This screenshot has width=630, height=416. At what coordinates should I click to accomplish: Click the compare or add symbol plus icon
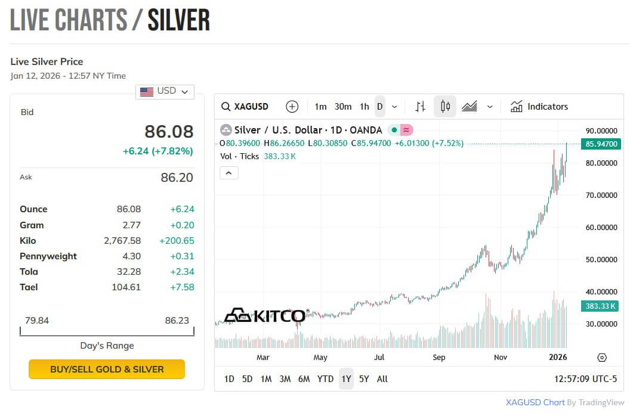pos(292,107)
